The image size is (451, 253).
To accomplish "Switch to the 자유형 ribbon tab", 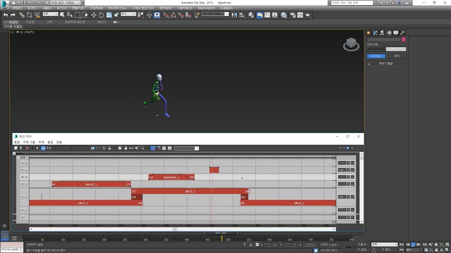I will pyautogui.click(x=30, y=22).
